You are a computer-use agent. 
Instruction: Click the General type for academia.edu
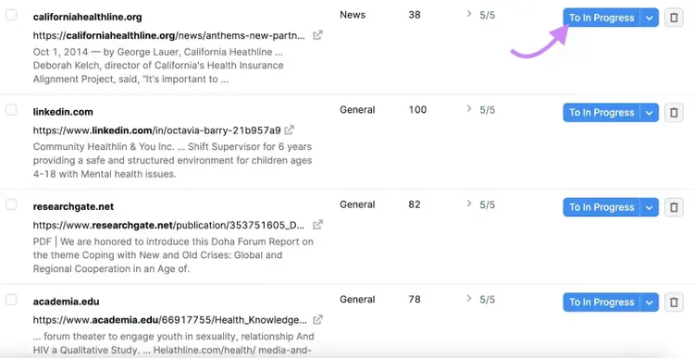coord(357,299)
